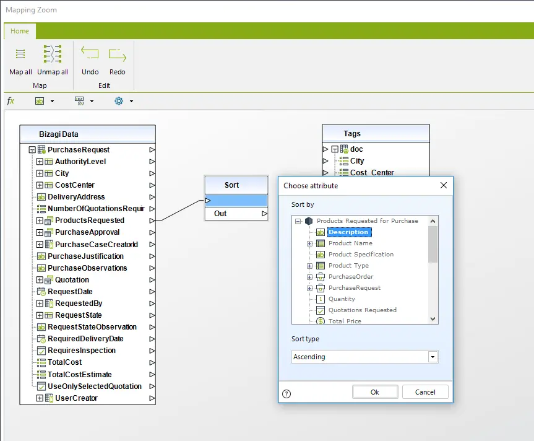The width and height of the screenshot is (534, 441).
Task: Select Product Type in attribute list
Action: 348,266
